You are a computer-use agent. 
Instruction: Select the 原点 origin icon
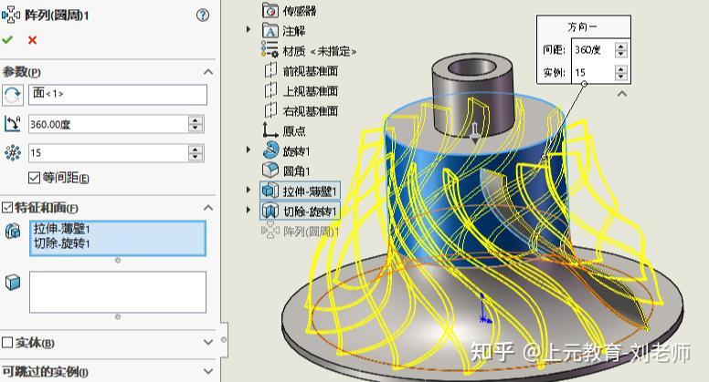click(270, 130)
